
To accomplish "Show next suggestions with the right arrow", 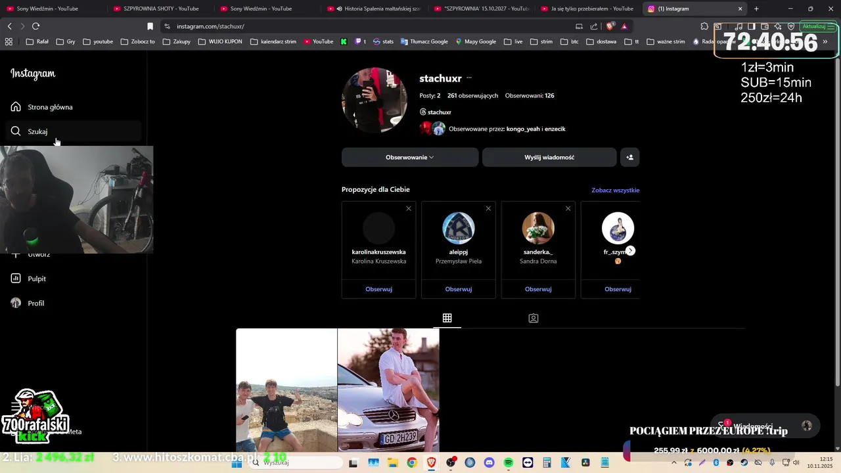I will pos(630,251).
